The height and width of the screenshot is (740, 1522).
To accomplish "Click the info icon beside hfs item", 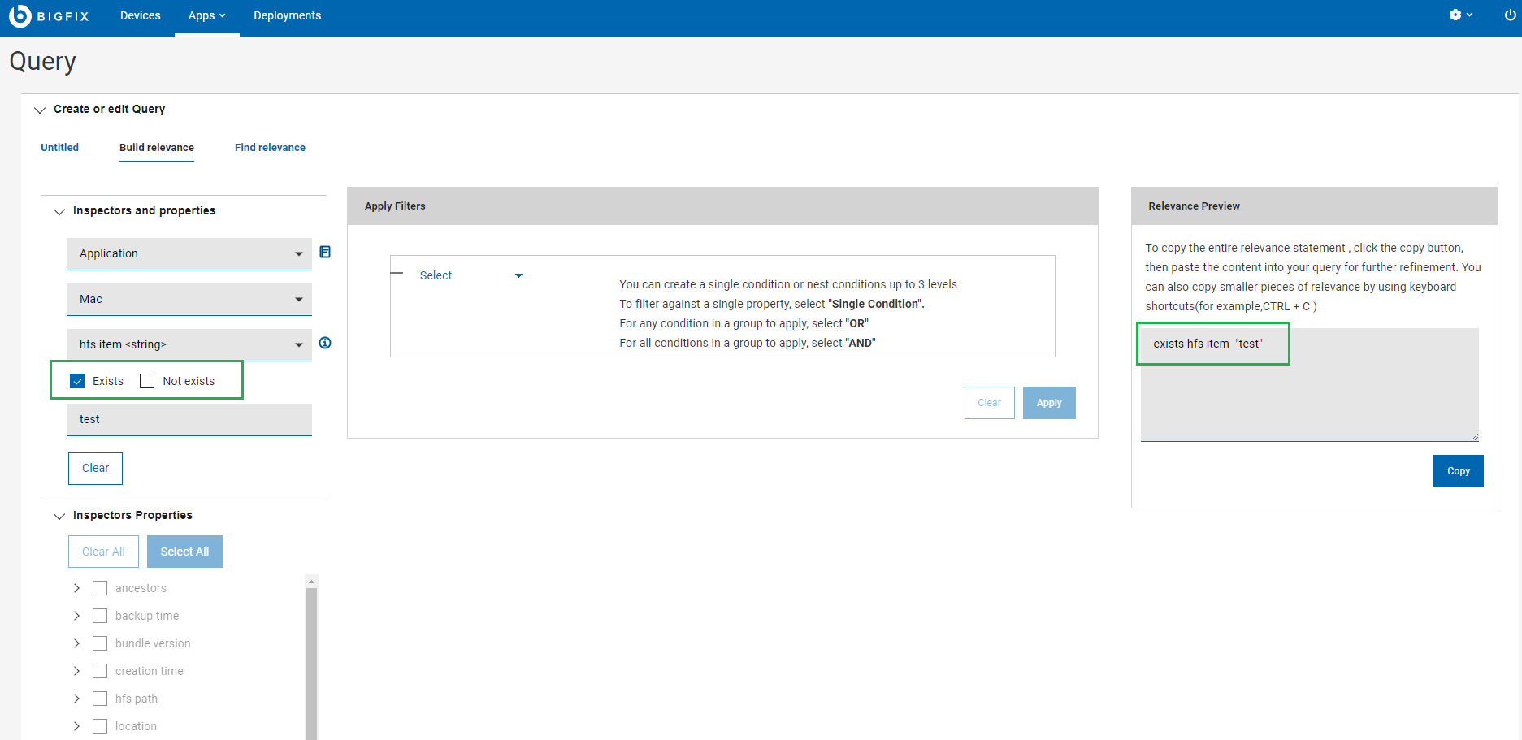I will click(x=325, y=343).
